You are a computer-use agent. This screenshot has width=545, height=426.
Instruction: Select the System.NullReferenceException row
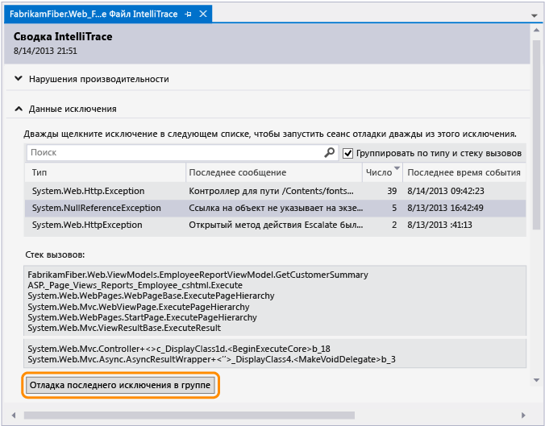tap(275, 208)
